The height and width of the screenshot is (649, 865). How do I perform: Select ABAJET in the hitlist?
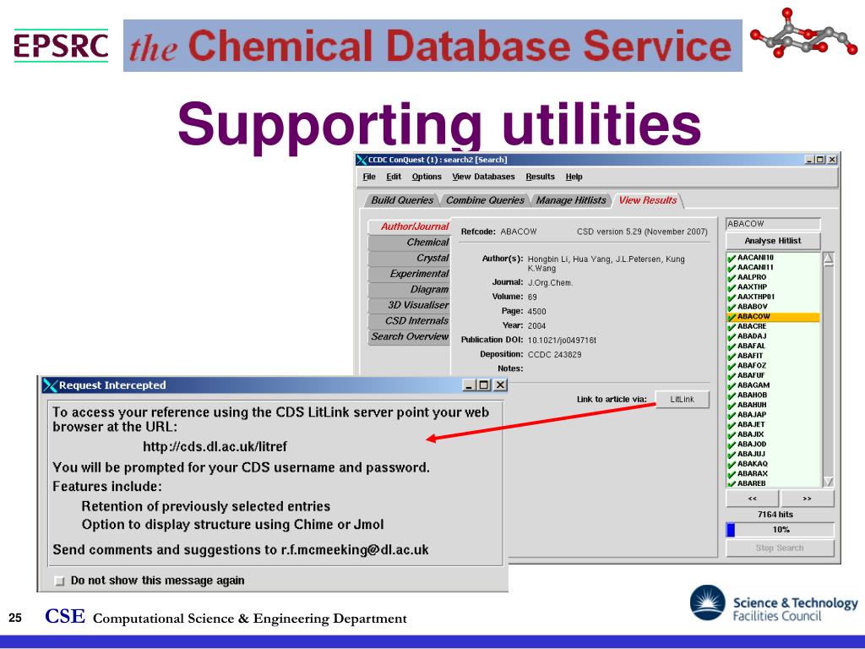[x=751, y=424]
